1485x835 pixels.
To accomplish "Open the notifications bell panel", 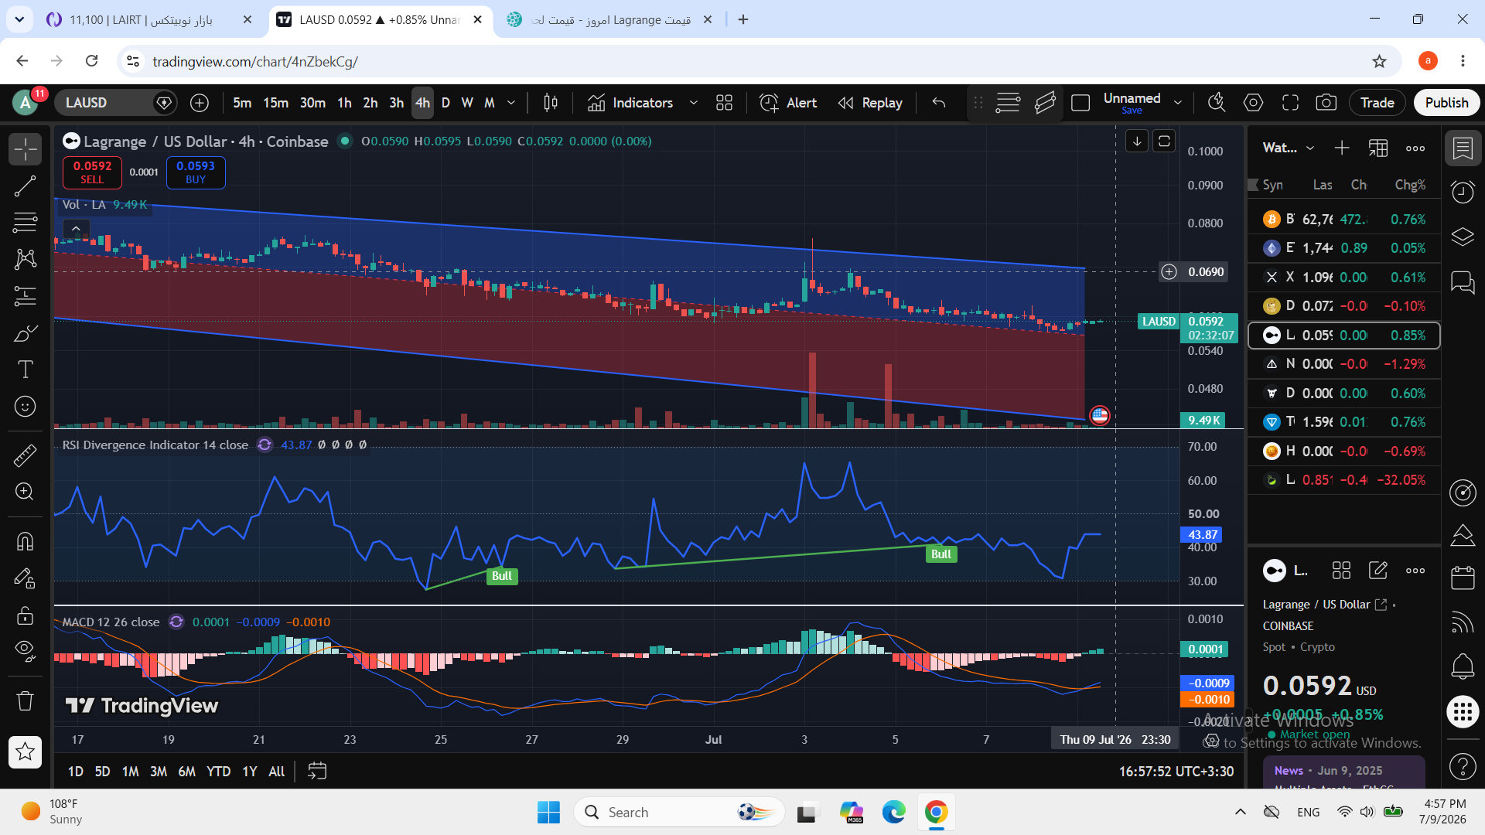I will 1463,666.
